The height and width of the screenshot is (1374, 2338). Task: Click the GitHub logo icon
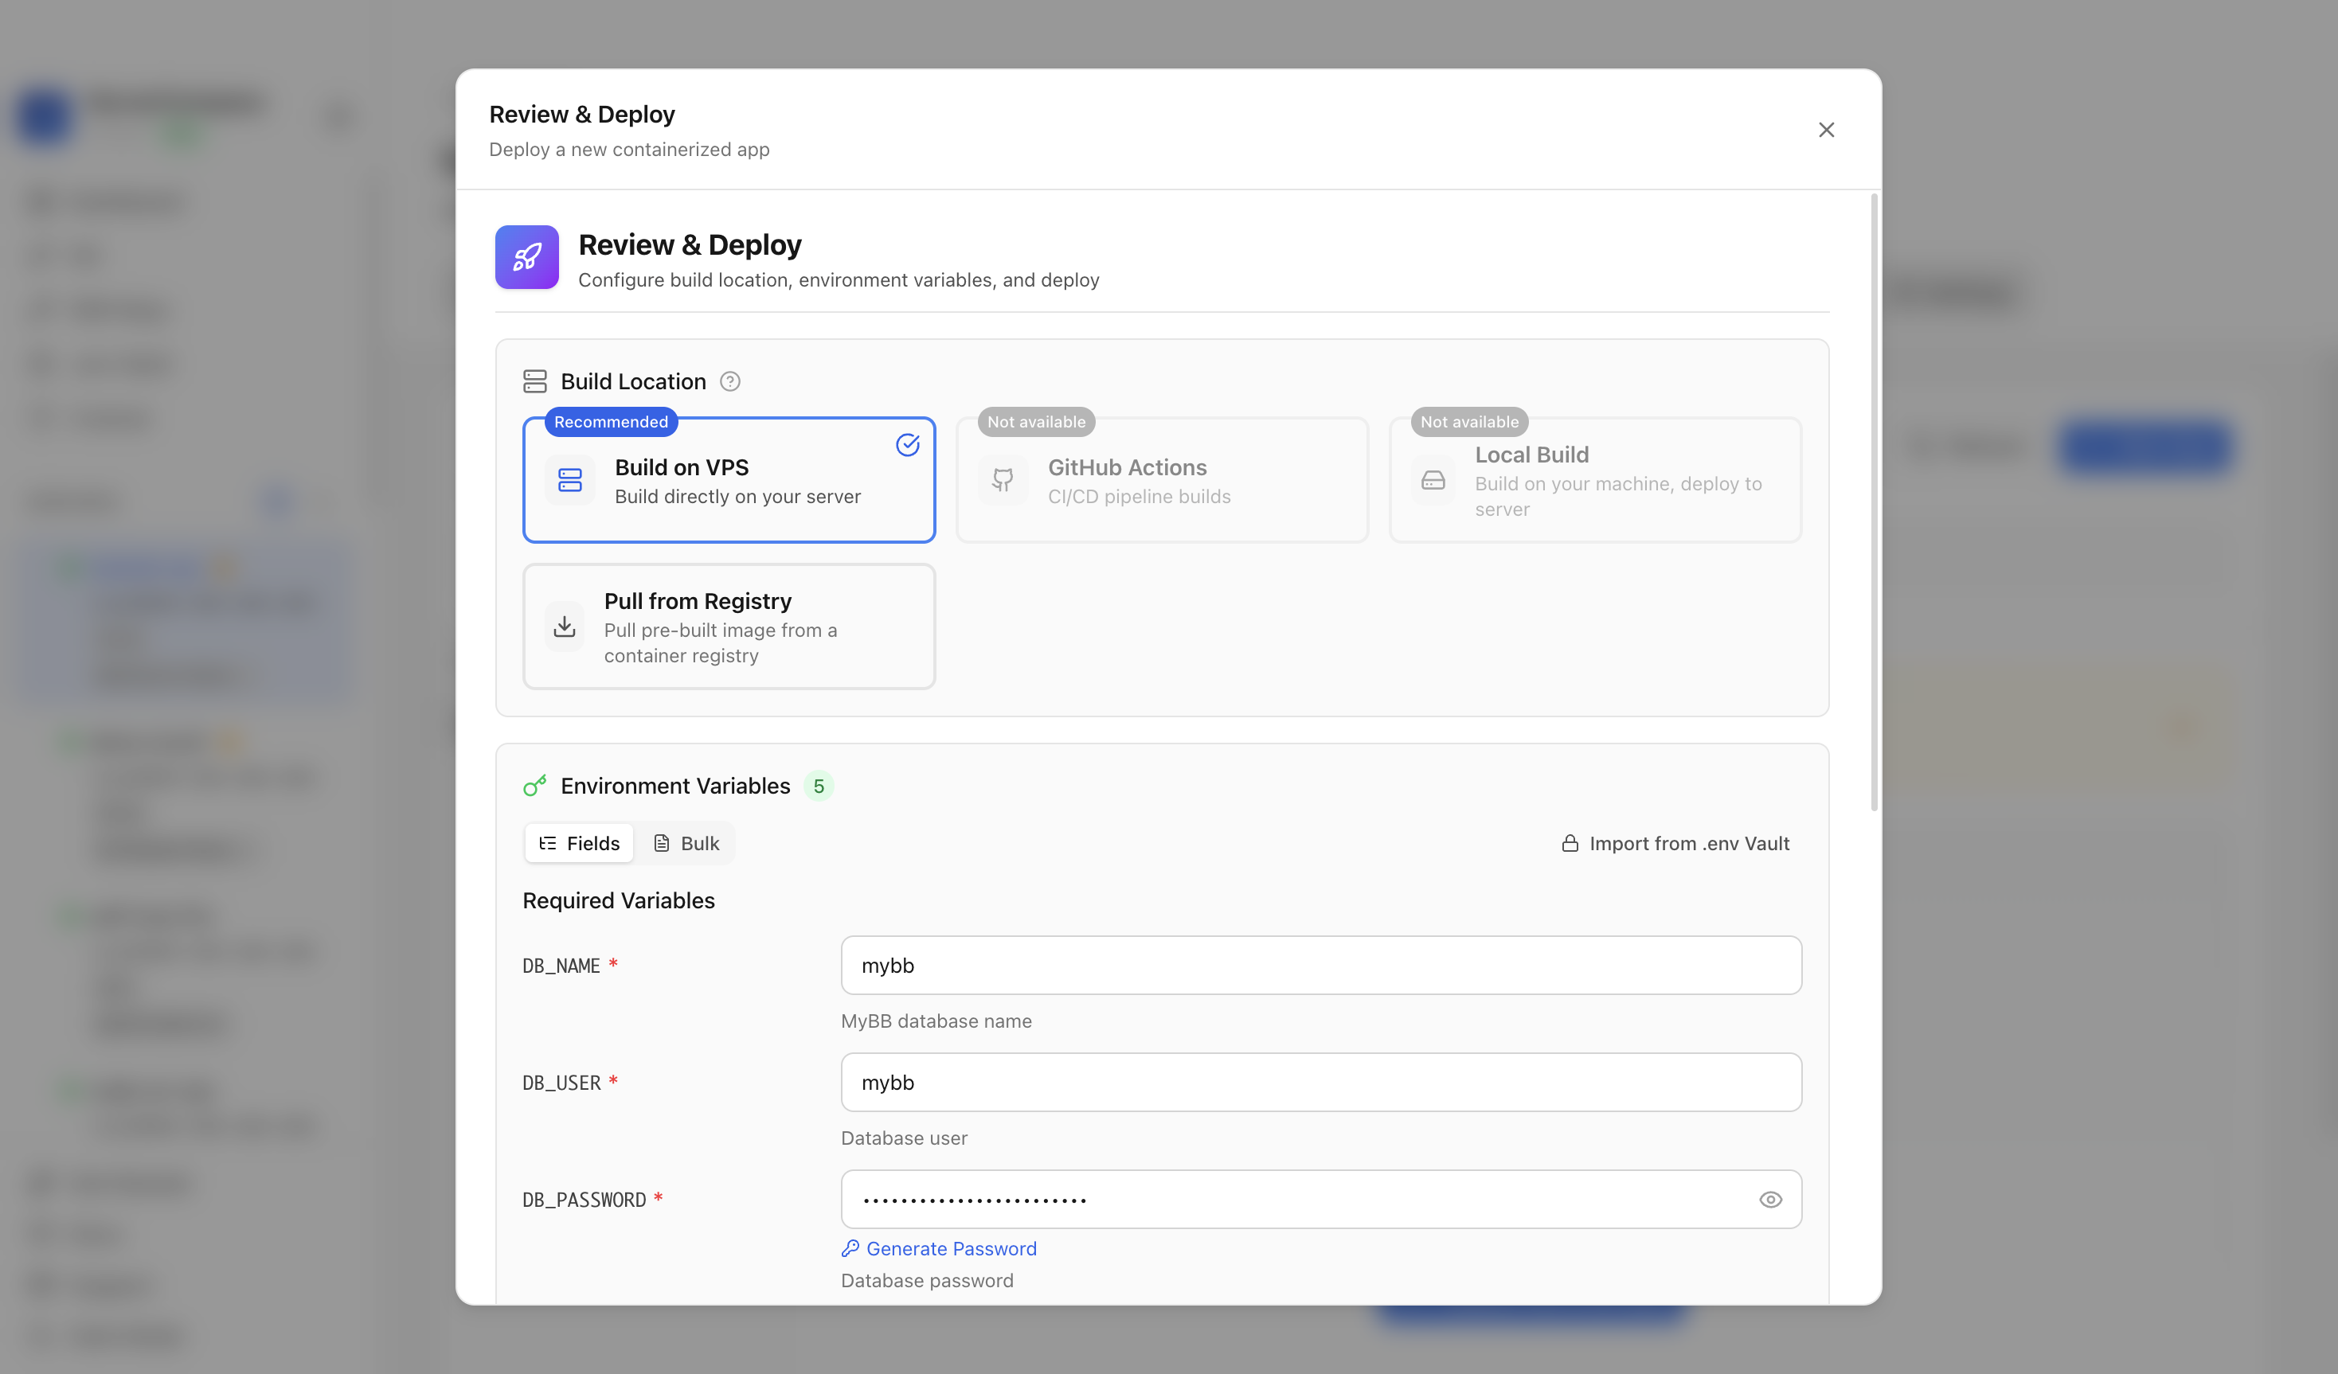pyautogui.click(x=1003, y=480)
